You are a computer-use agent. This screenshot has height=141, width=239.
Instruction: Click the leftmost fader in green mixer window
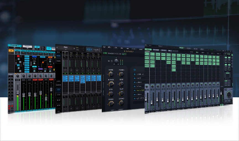click(146, 99)
